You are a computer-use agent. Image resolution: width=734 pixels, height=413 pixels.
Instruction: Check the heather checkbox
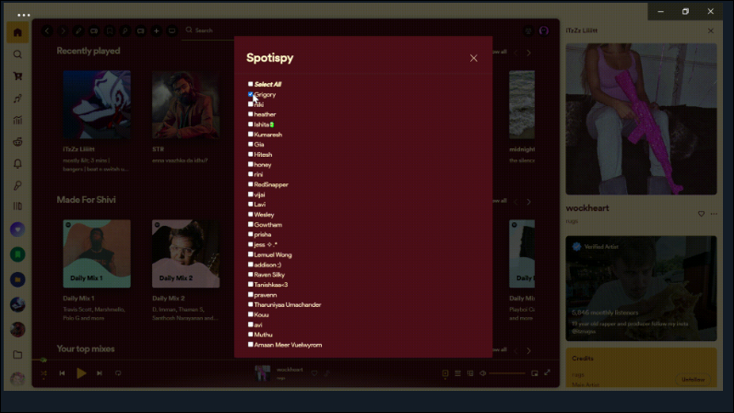coord(251,113)
